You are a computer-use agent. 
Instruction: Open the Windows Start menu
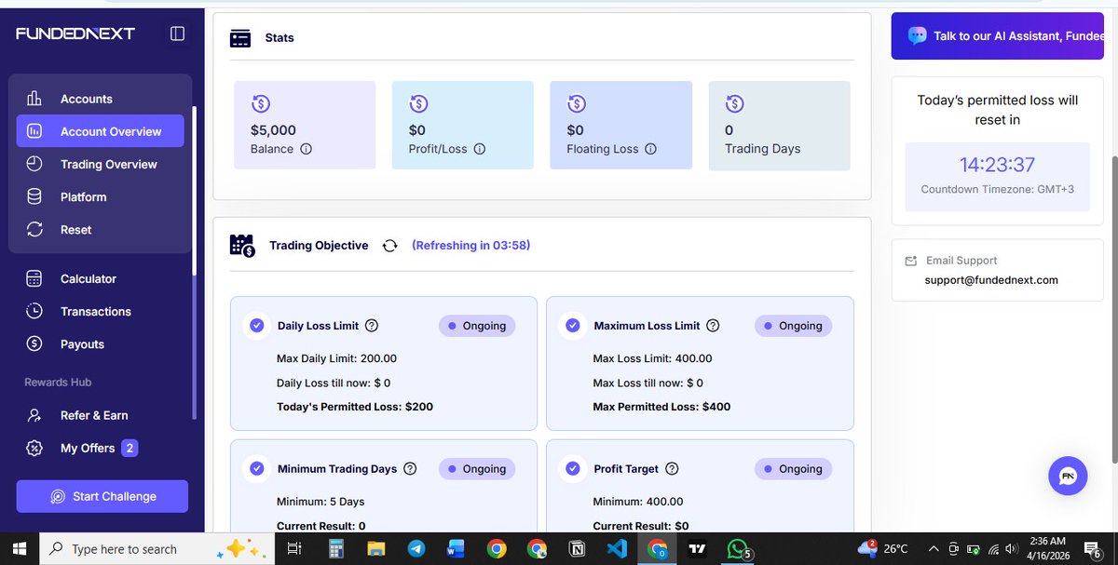pyautogui.click(x=20, y=549)
